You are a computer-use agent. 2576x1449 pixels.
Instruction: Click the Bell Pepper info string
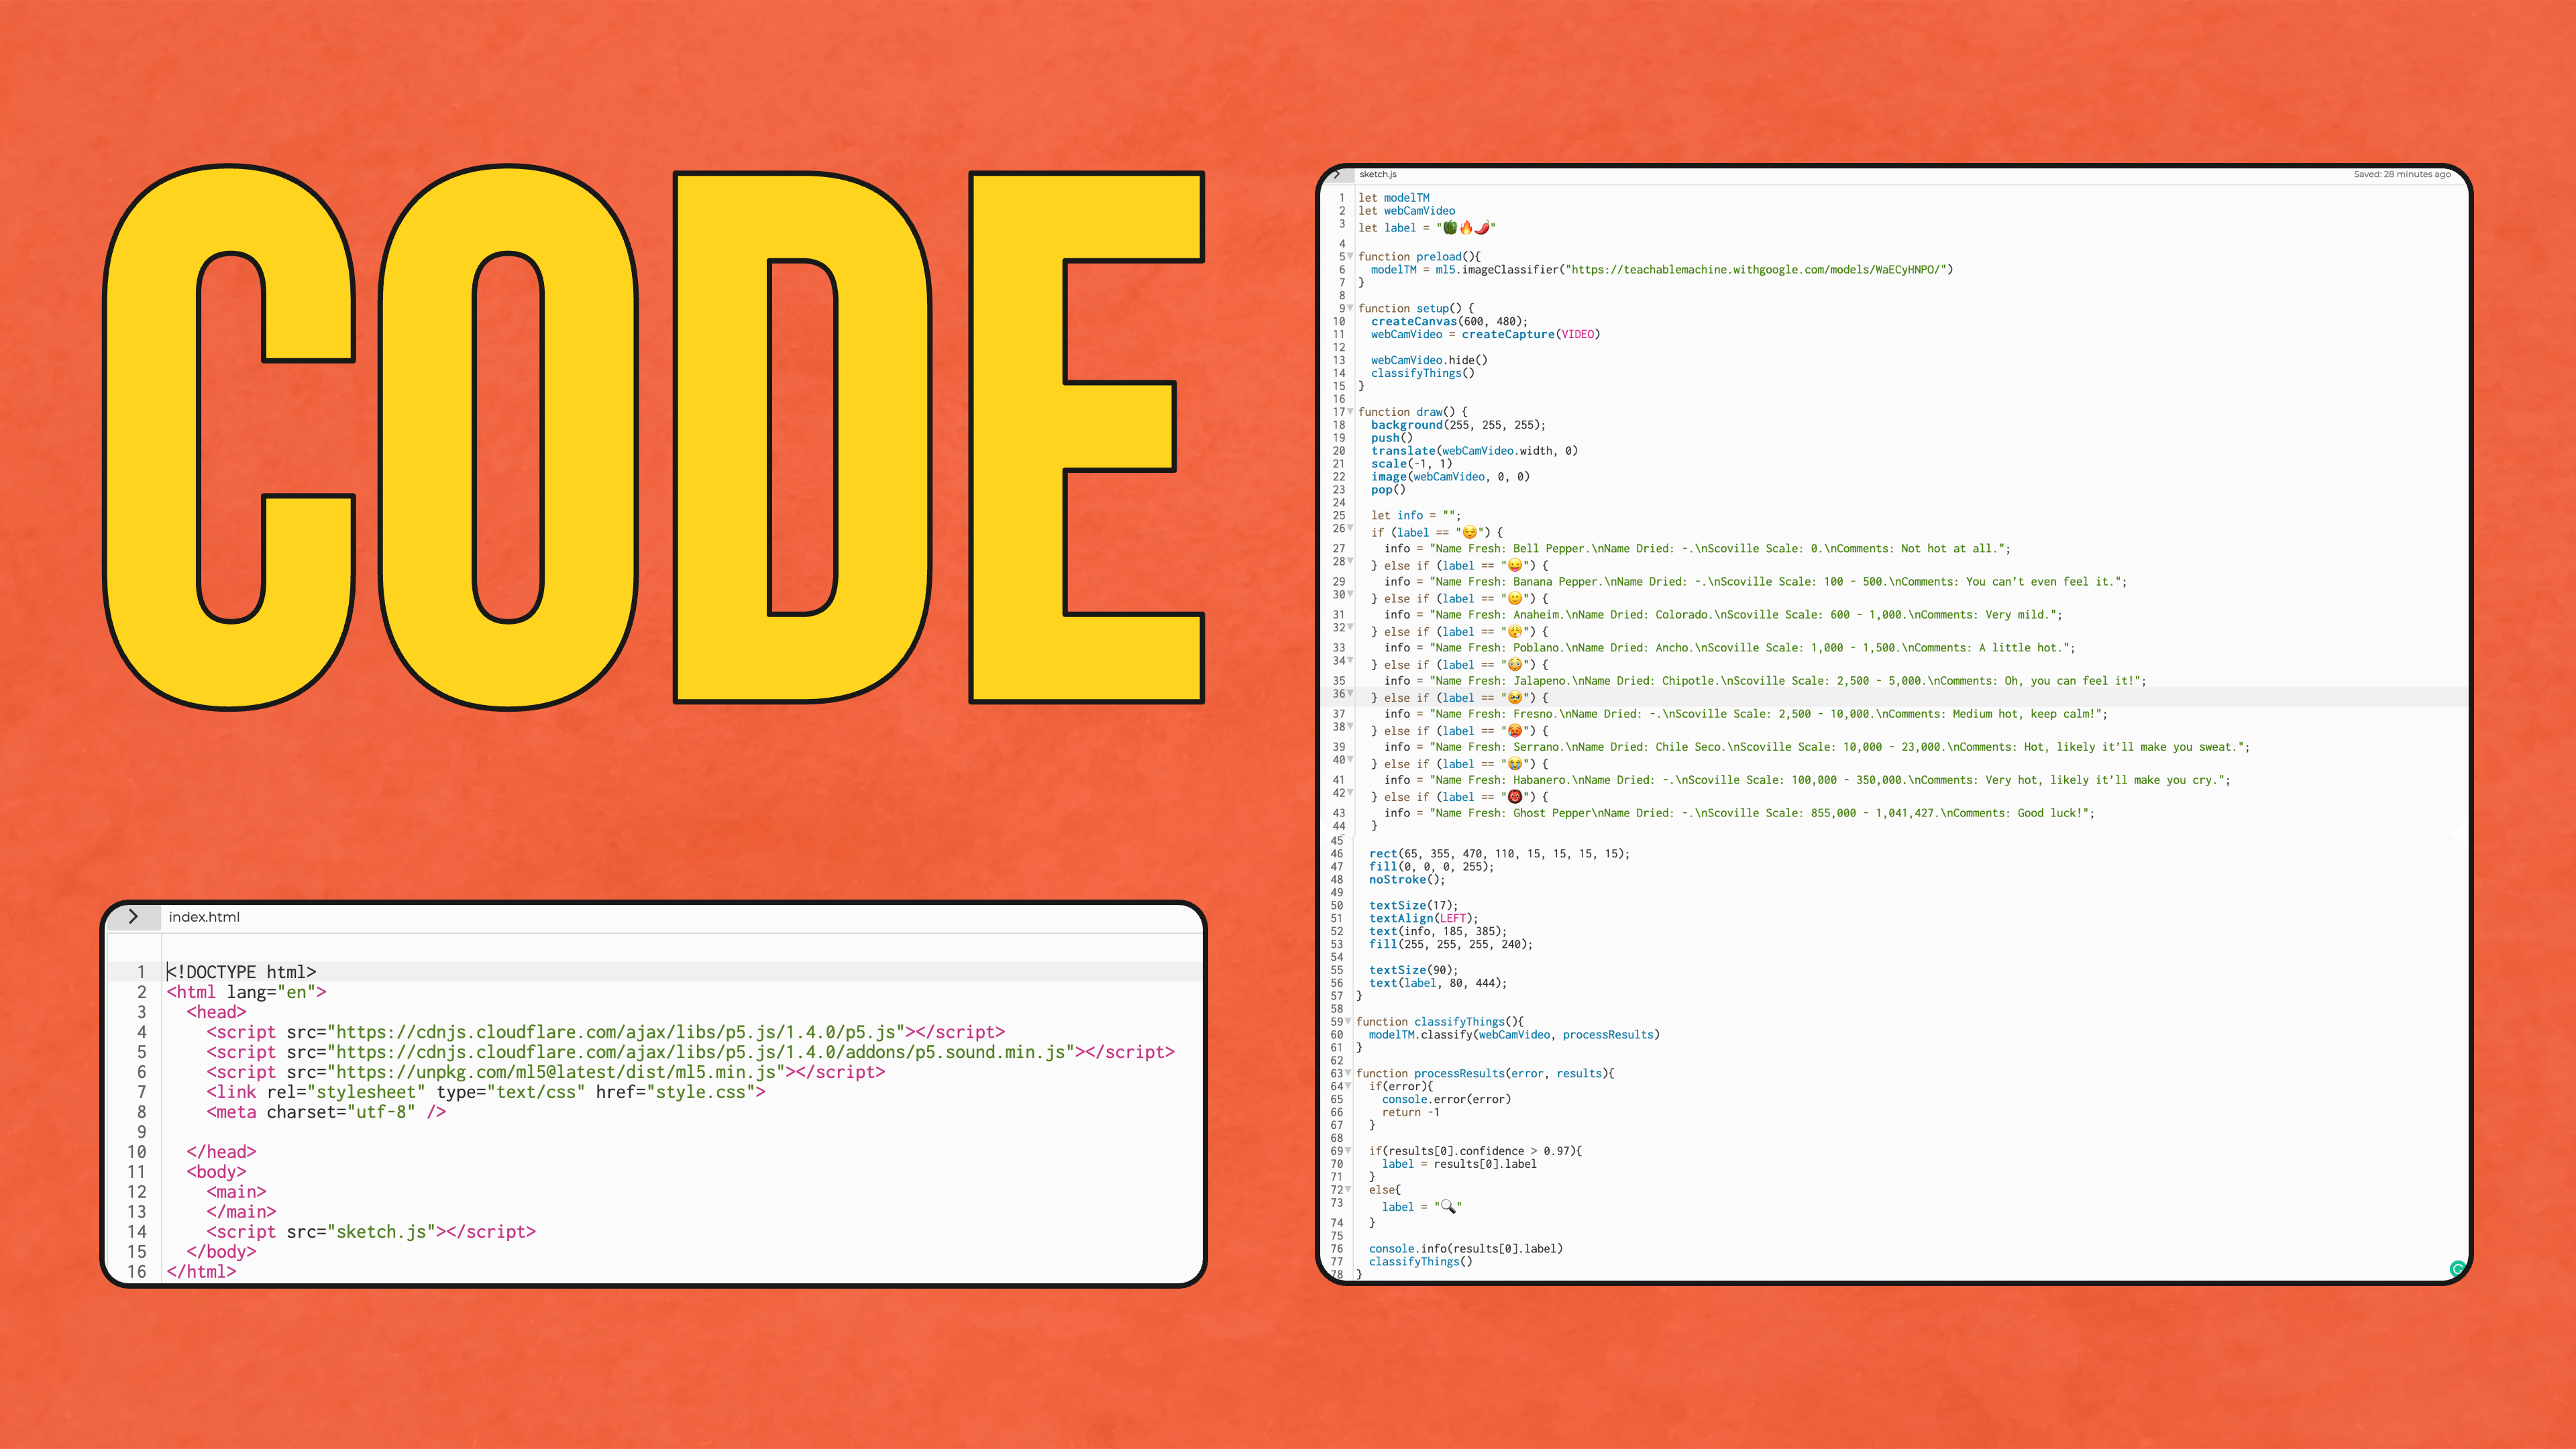[1716, 548]
